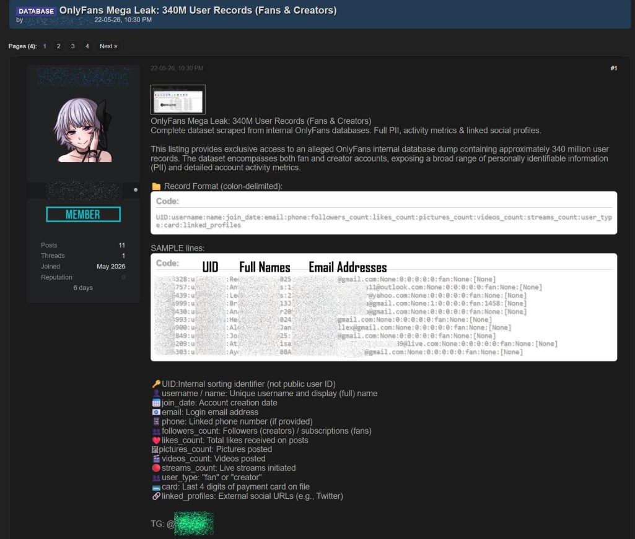The width and height of the screenshot is (635, 539).
Task: Click the sample line ending '@outlook.com' row
Action: [348, 287]
